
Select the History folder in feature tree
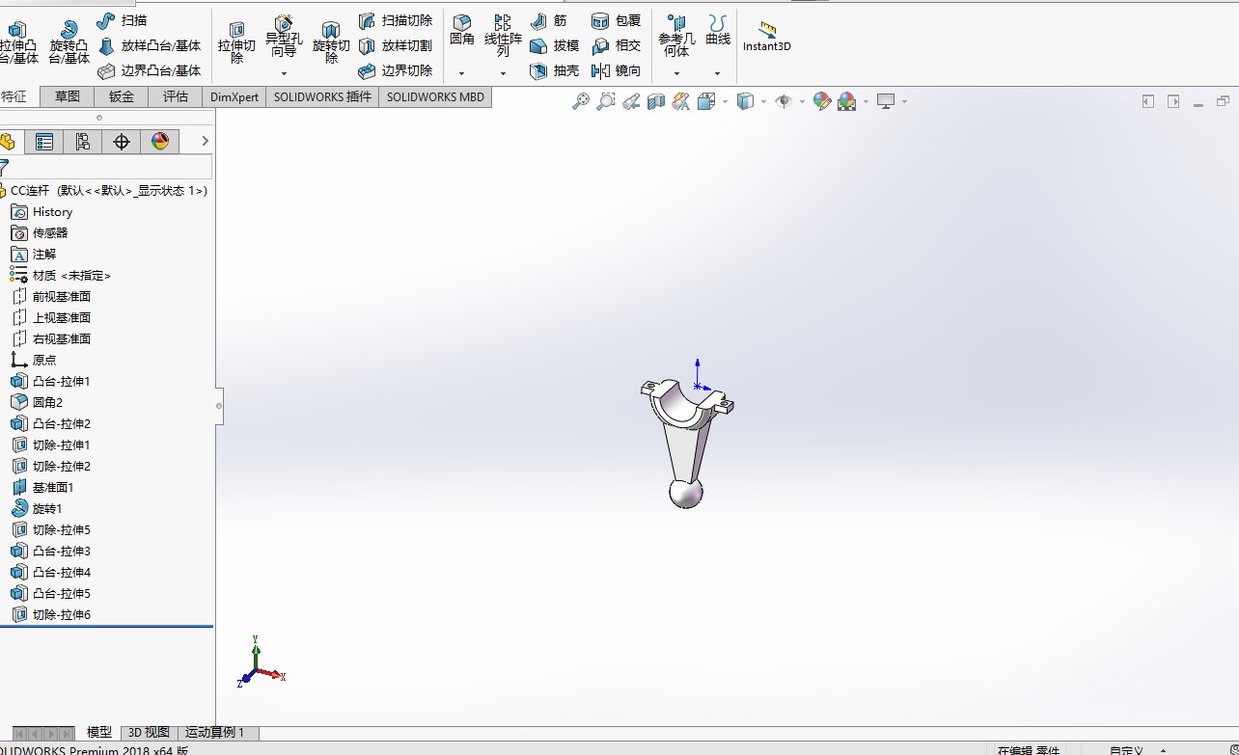pyautogui.click(x=41, y=212)
